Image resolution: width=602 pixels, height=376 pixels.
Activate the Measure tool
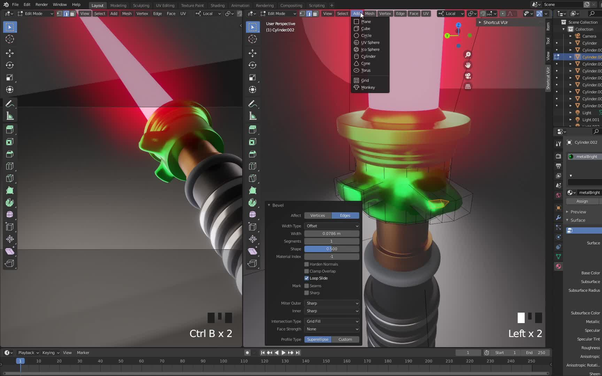coord(9,116)
